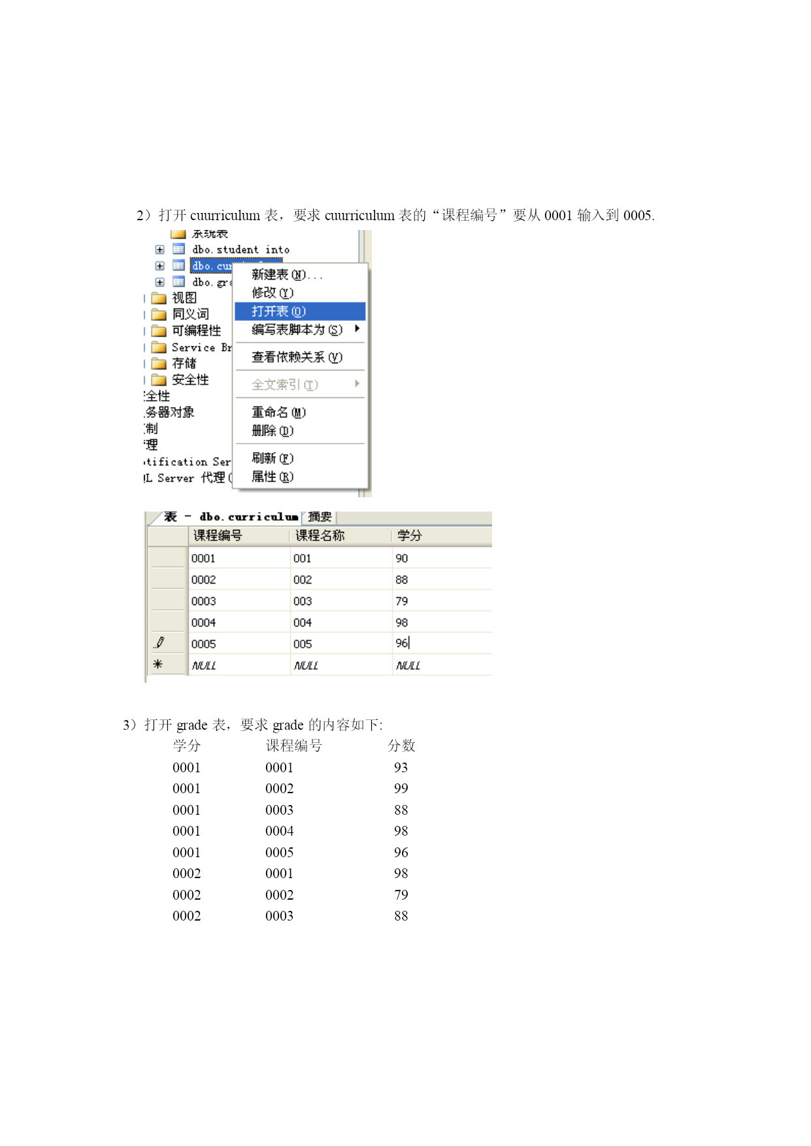The width and height of the screenshot is (811, 1146).
Task: Click the NULL cell under 学分
Action: (x=442, y=665)
